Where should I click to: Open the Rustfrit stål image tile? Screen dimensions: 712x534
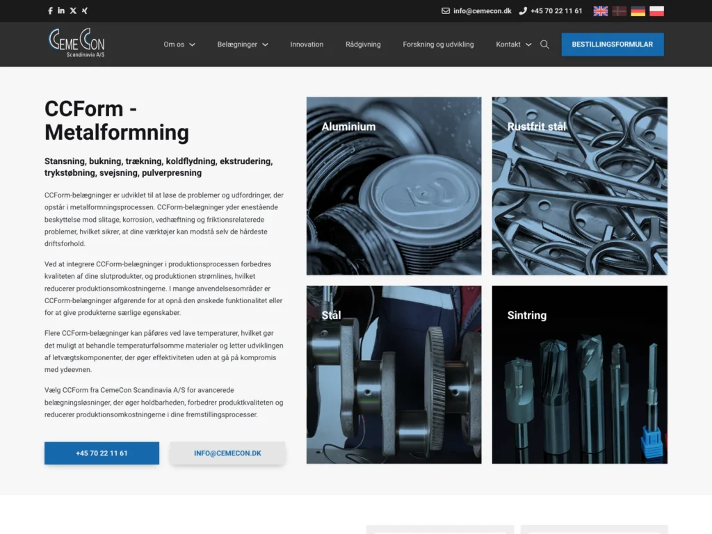pyautogui.click(x=580, y=186)
